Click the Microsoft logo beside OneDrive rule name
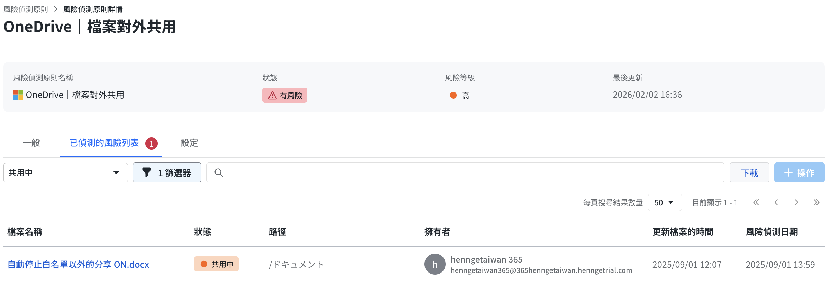The width and height of the screenshot is (831, 287). (18, 95)
